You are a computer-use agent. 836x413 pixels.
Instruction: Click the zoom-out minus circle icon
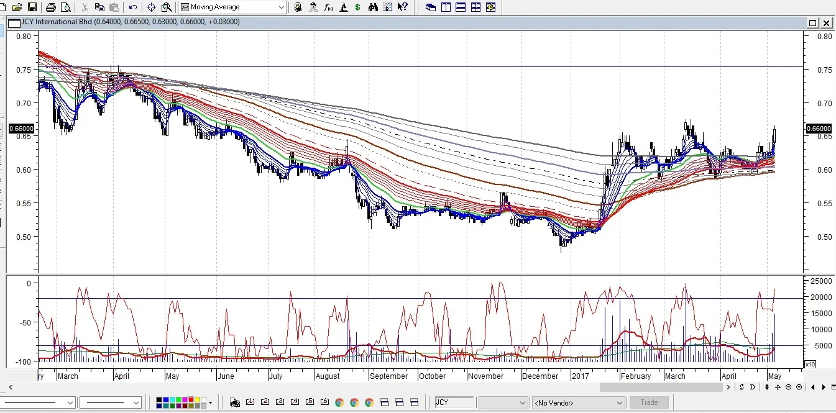pos(789,387)
